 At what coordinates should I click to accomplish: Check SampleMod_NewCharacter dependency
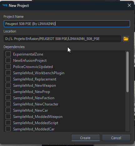(8, 104)
